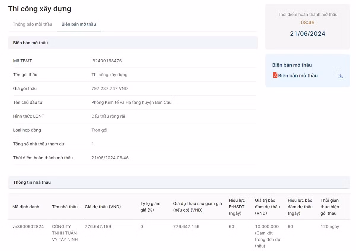Click contractor name CÔNG TY TNHH TUẤN VY TÂY NINH
Screen dimensions: 356x251
64,233
